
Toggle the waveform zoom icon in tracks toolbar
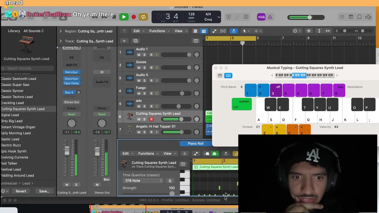(309, 31)
